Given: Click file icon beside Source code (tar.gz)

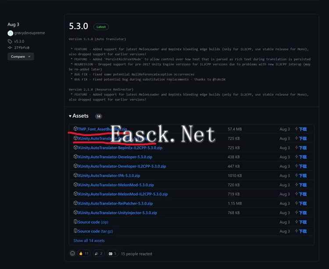Looking at the screenshot, I should click(75, 231).
